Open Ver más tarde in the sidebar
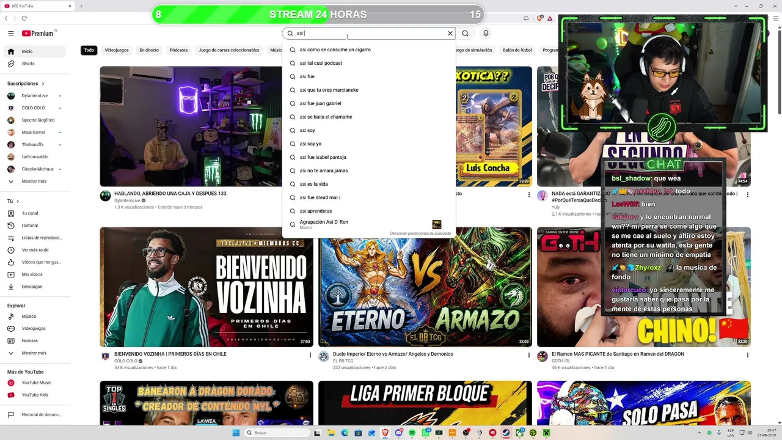Screen dimensions: 782x440 [x=35, y=250]
